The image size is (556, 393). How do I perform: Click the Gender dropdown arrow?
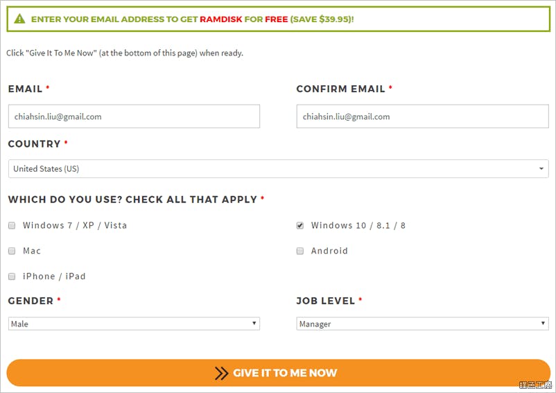(254, 323)
